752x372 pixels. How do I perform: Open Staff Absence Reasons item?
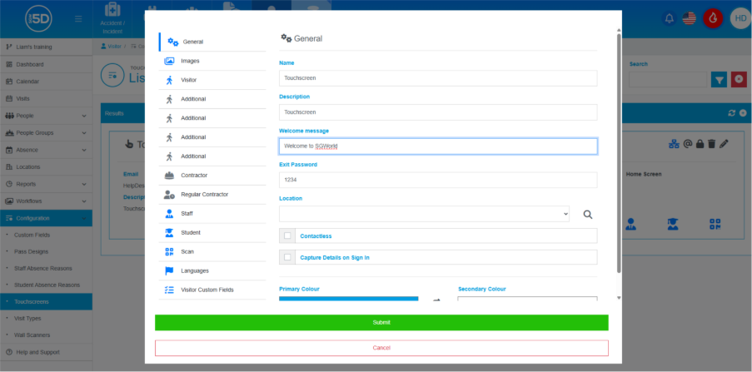[x=46, y=269]
